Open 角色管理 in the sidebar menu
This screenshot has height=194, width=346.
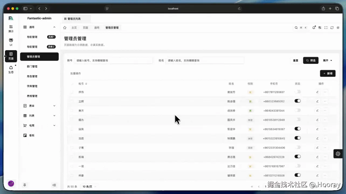tap(39, 76)
